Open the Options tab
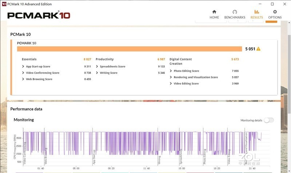This screenshot has height=173, width=291. click(275, 15)
